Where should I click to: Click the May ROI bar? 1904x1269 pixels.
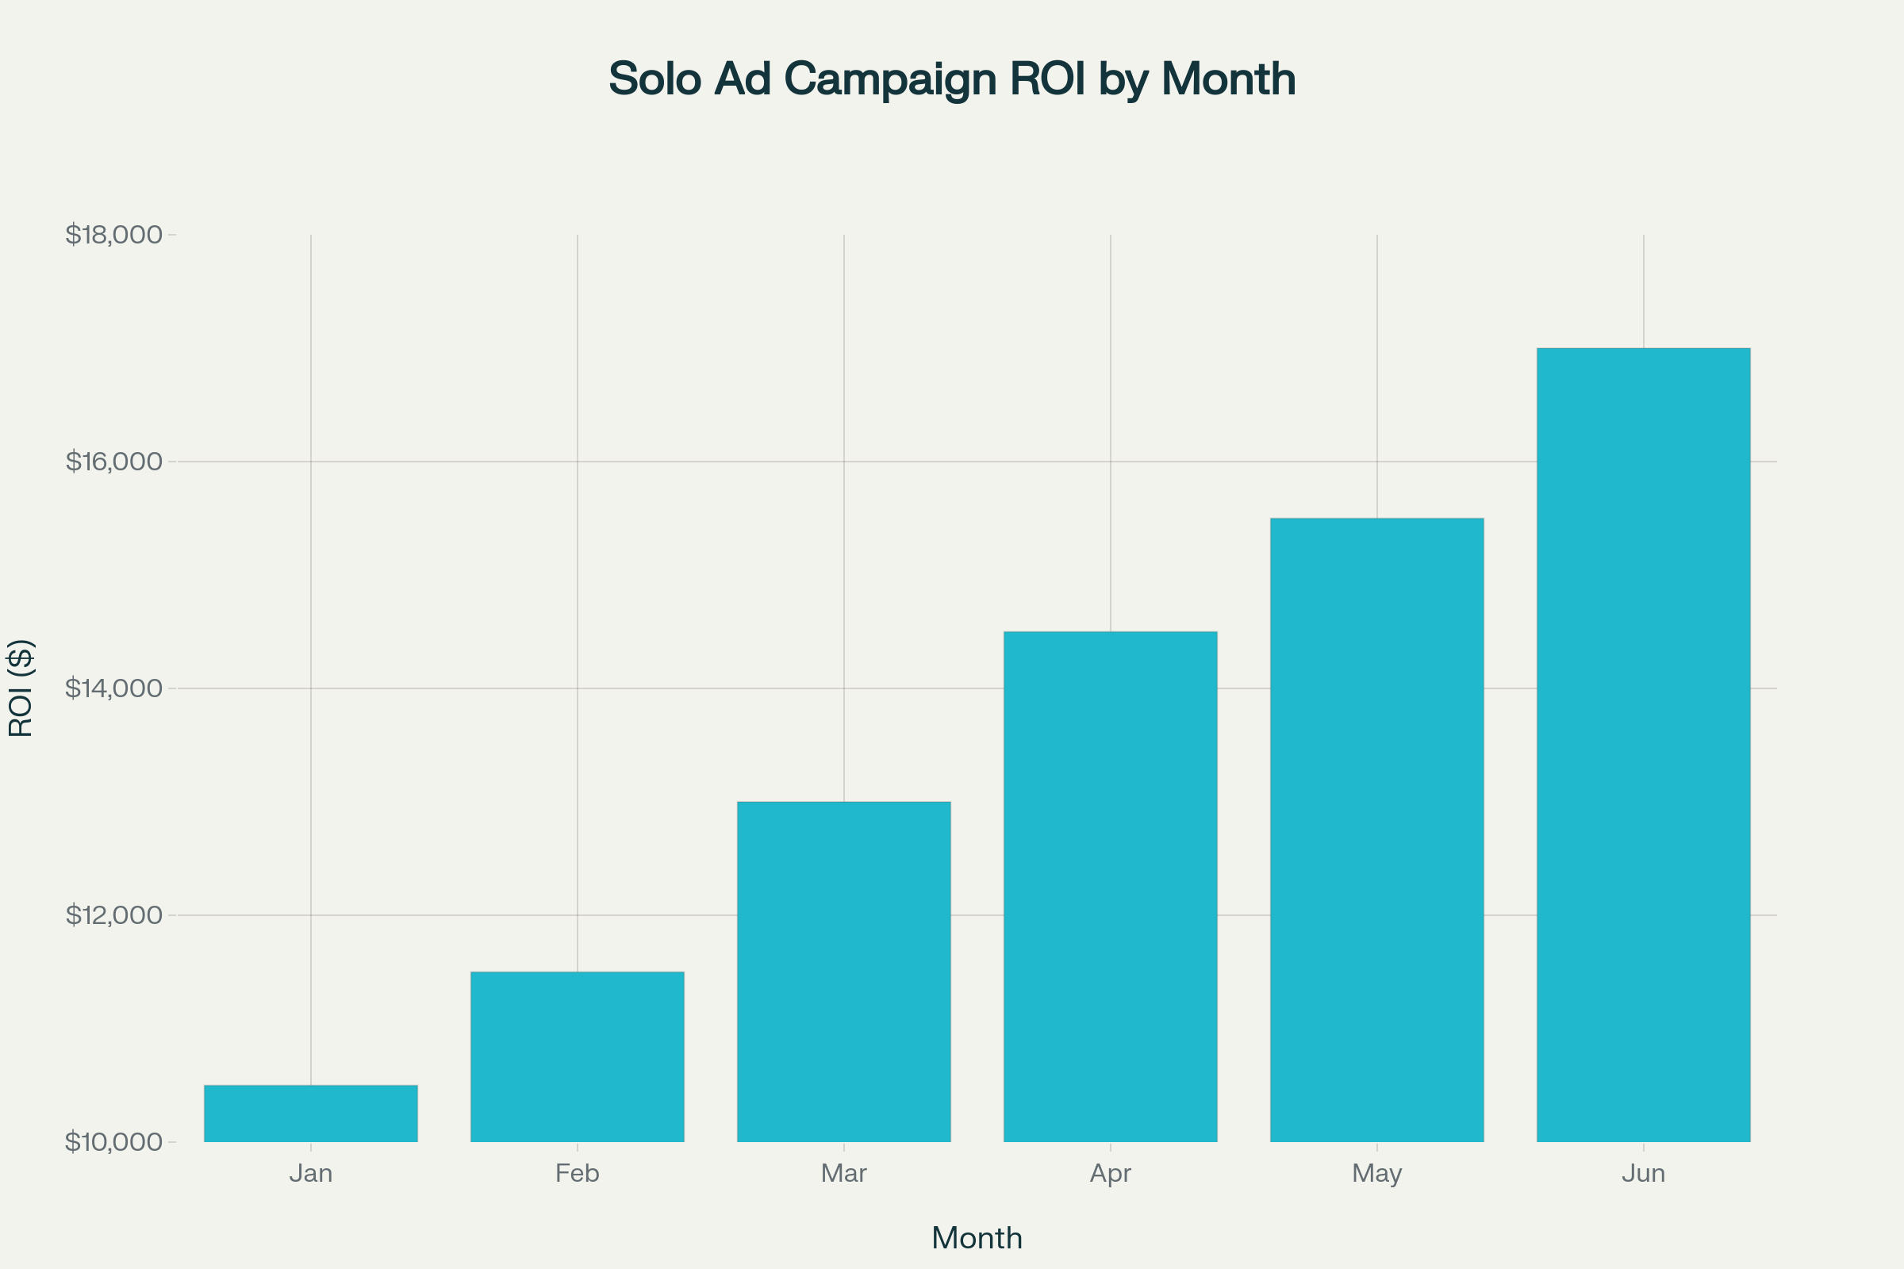[x=1376, y=830]
